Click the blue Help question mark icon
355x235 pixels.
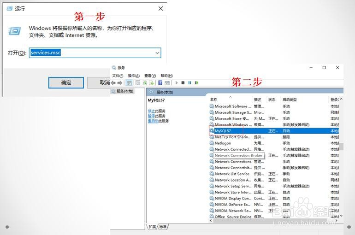coord(160,83)
